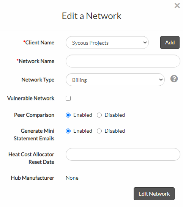Click the Vulnerable Network label text
Image resolution: width=183 pixels, height=207 pixels.
click(x=31, y=98)
